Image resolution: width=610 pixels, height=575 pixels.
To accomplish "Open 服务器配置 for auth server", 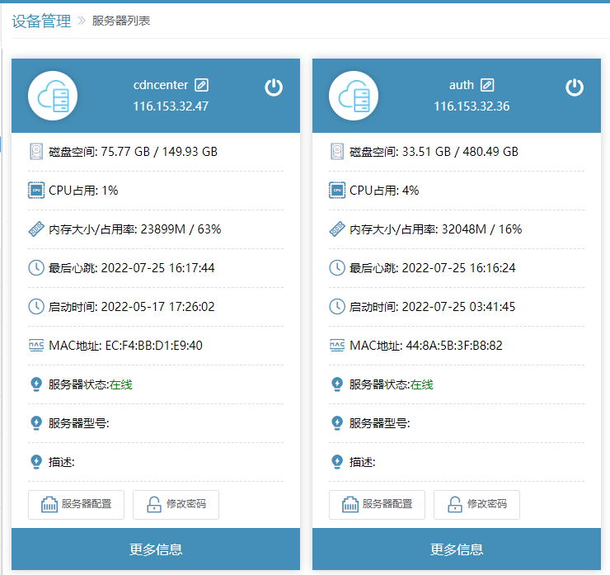I will click(377, 504).
